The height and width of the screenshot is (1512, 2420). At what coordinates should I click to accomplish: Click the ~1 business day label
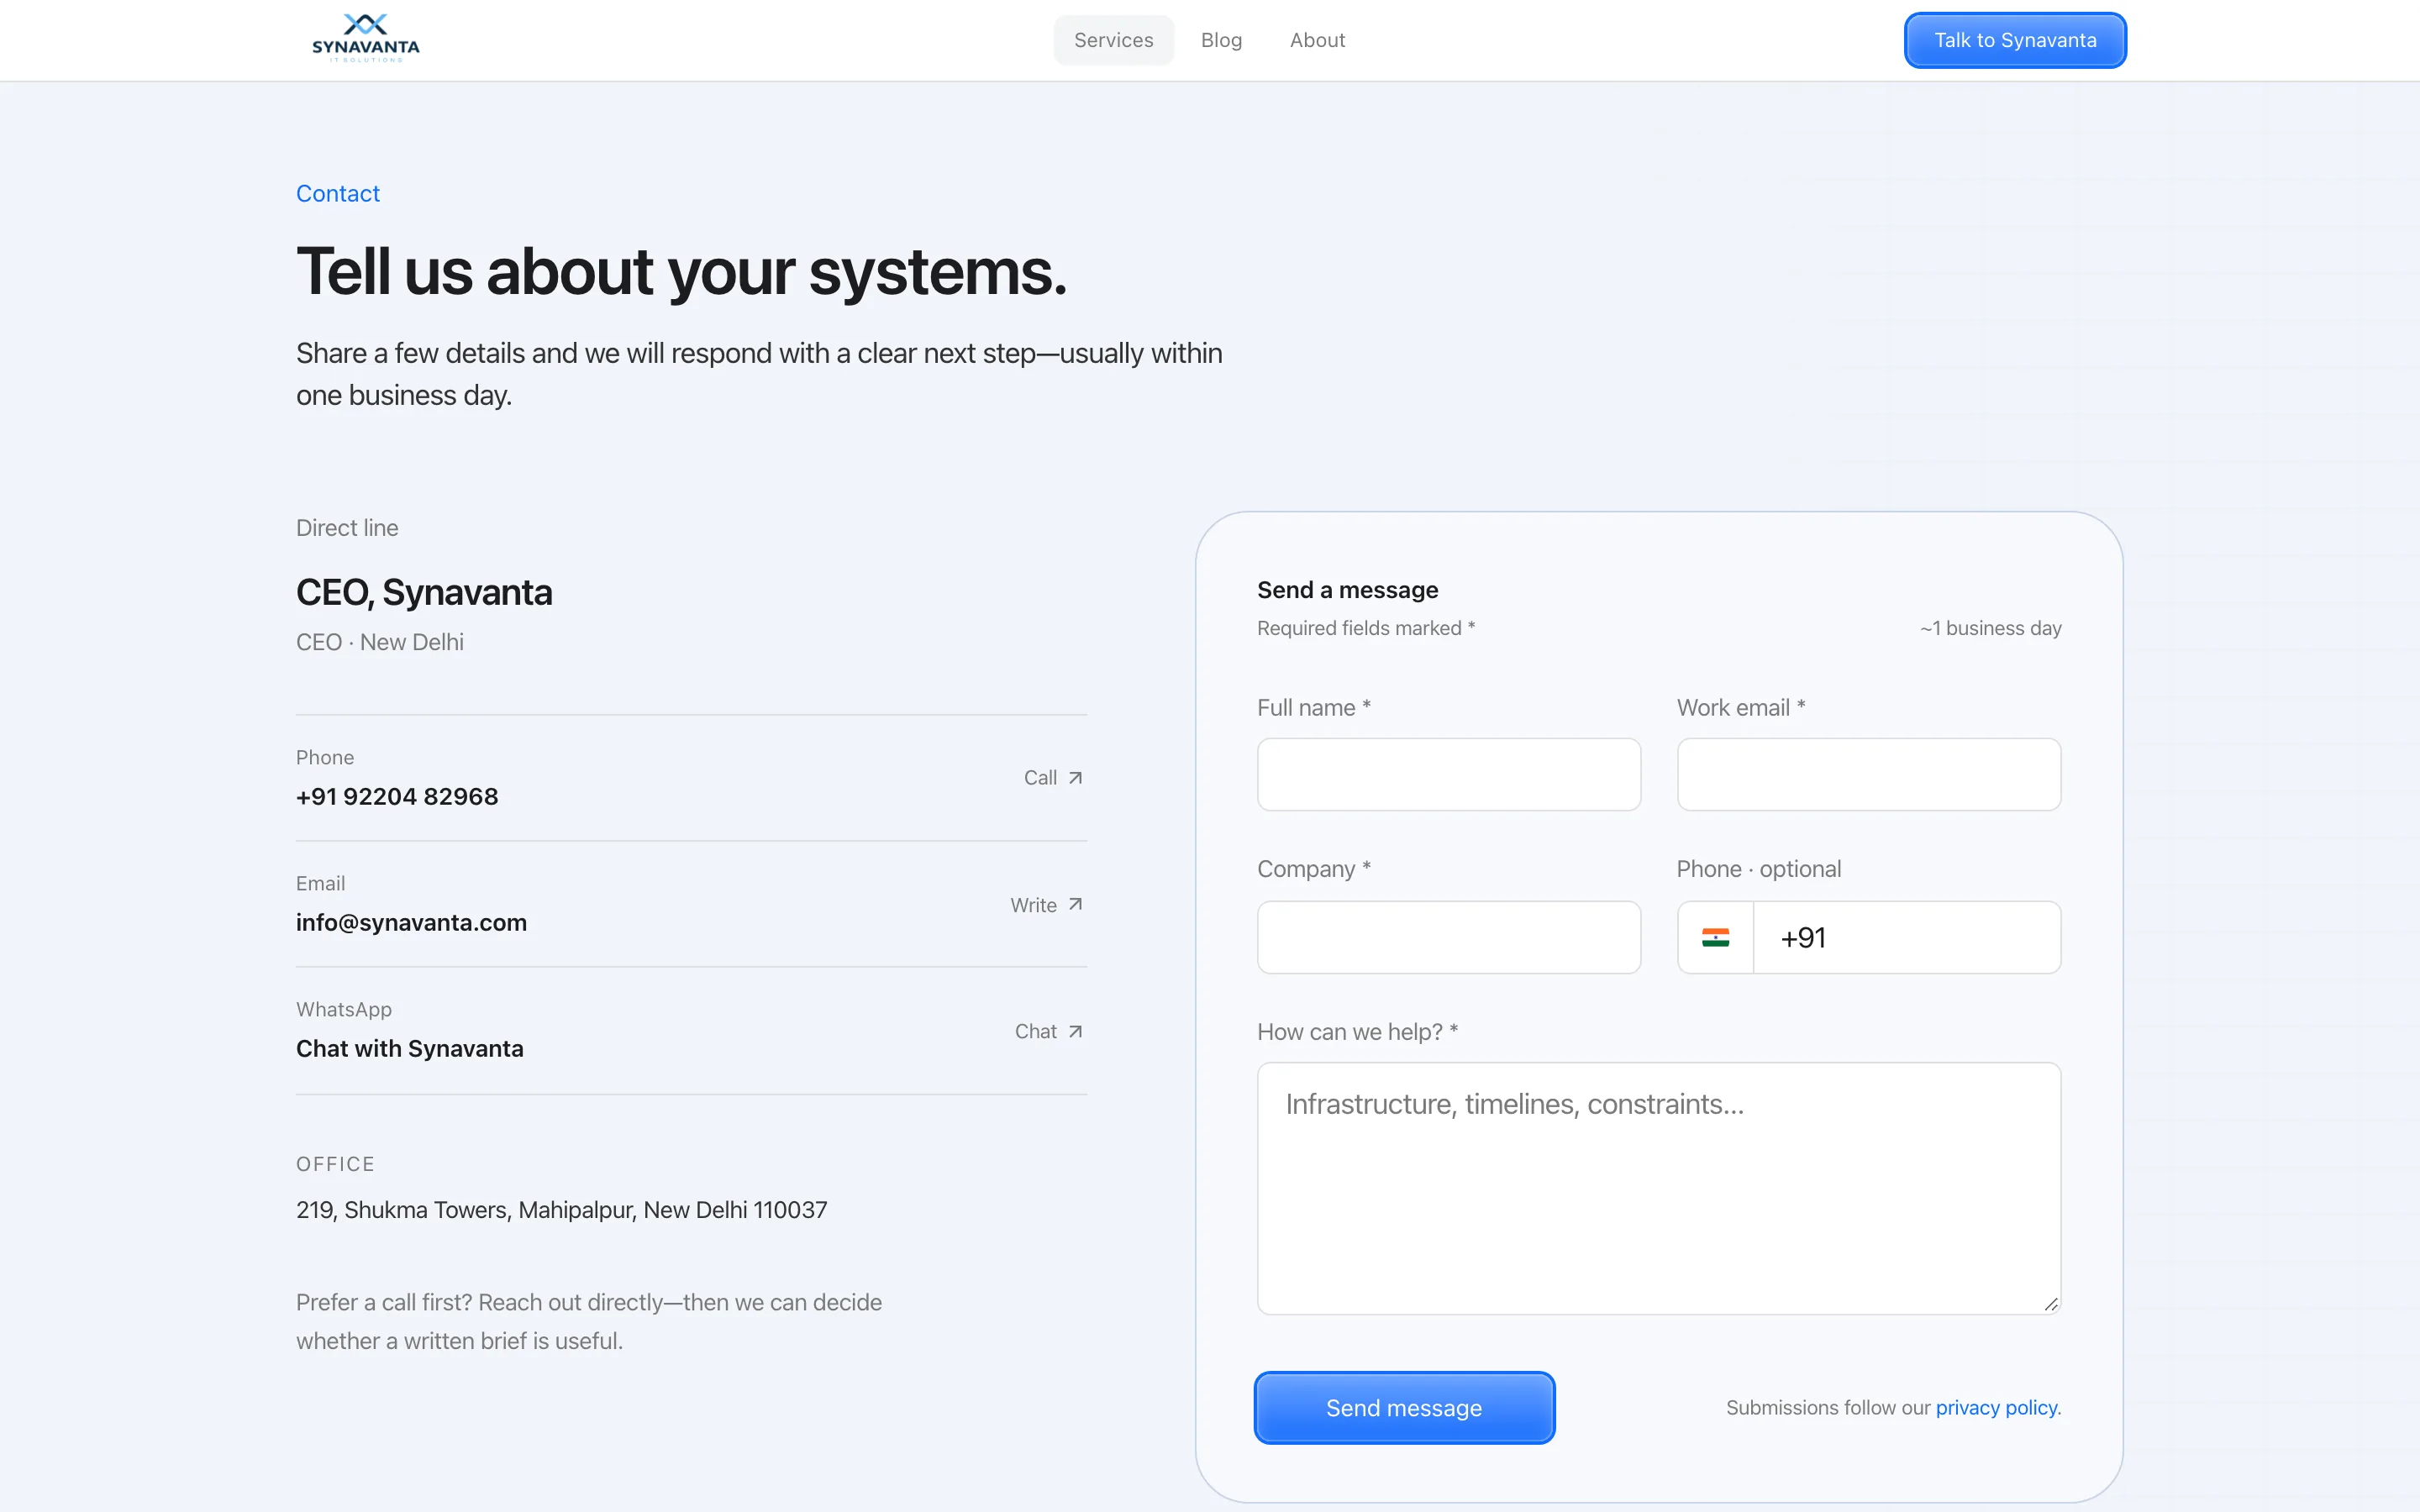pos(1990,628)
